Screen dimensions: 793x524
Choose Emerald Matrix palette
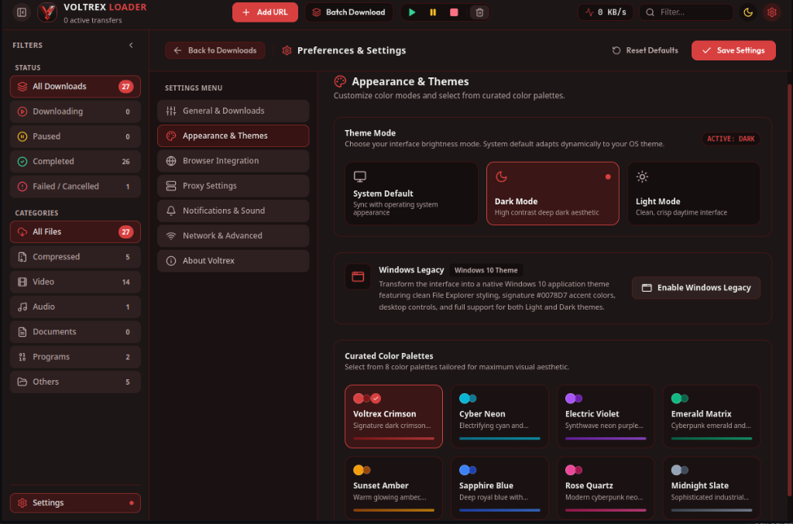pyautogui.click(x=712, y=416)
